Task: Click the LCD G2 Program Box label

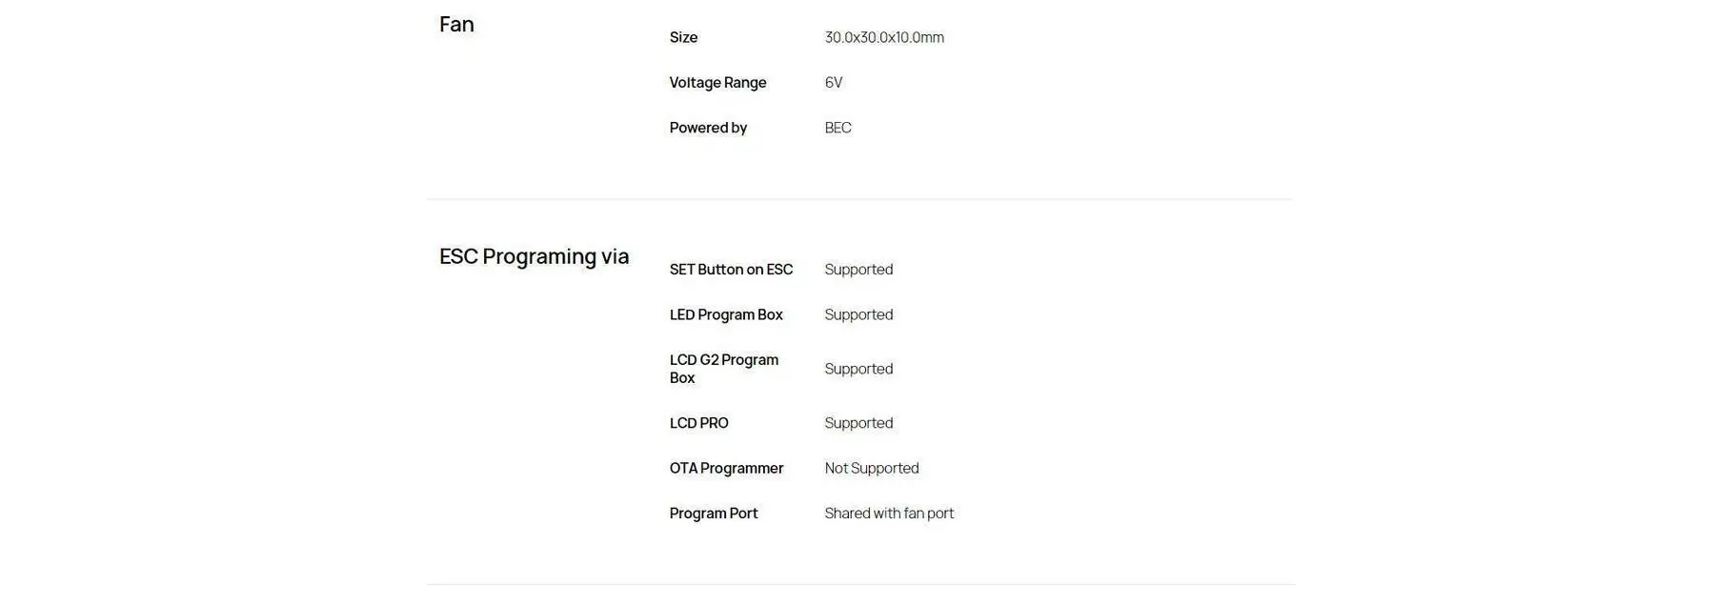Action: [x=723, y=369]
